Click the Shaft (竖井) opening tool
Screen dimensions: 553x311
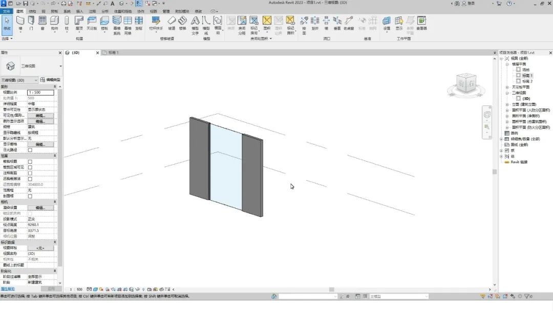(315, 23)
